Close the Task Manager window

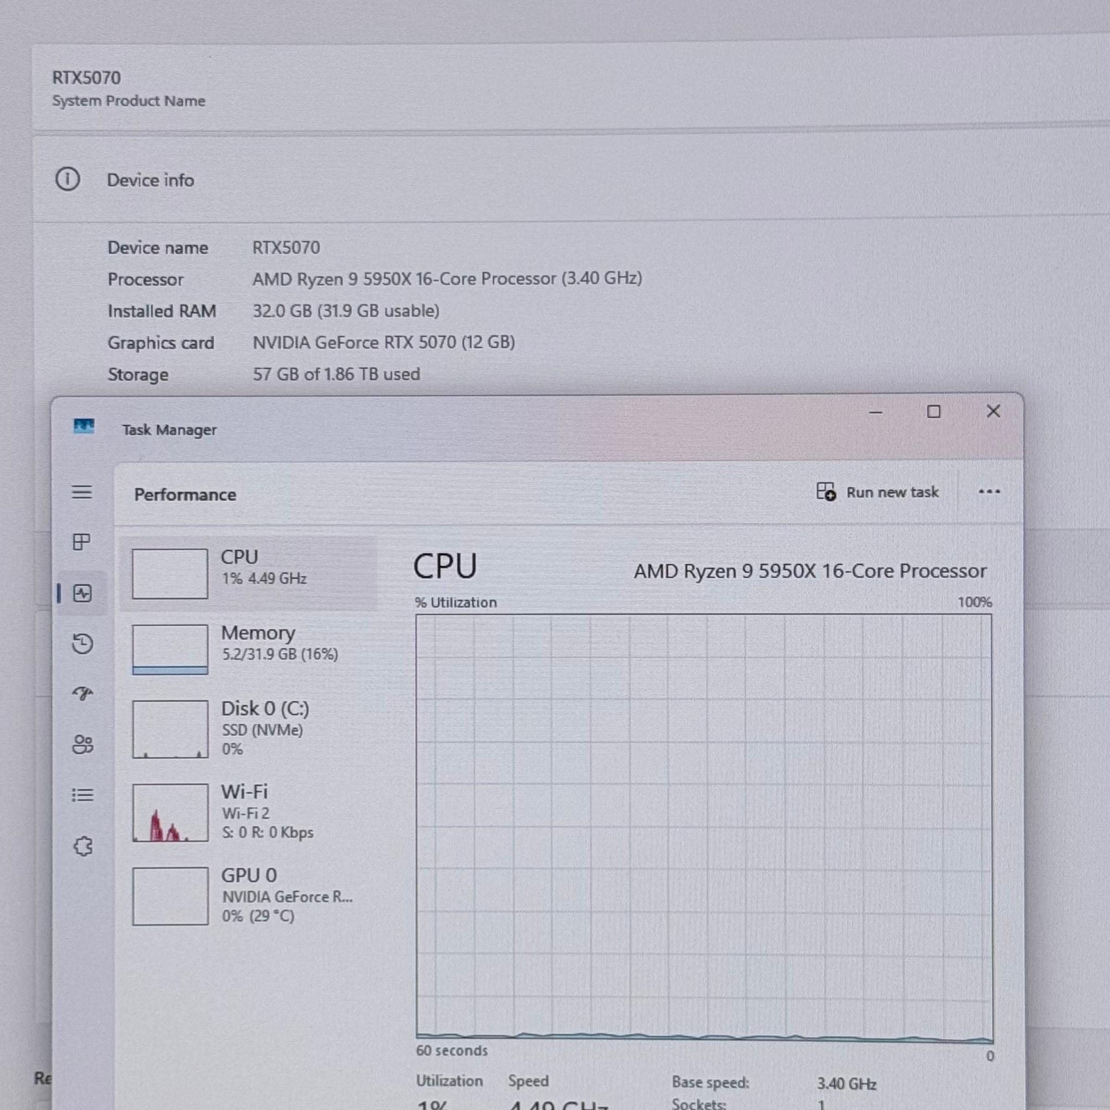coord(993,411)
